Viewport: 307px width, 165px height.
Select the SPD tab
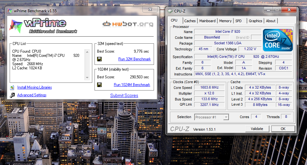(x=239, y=21)
